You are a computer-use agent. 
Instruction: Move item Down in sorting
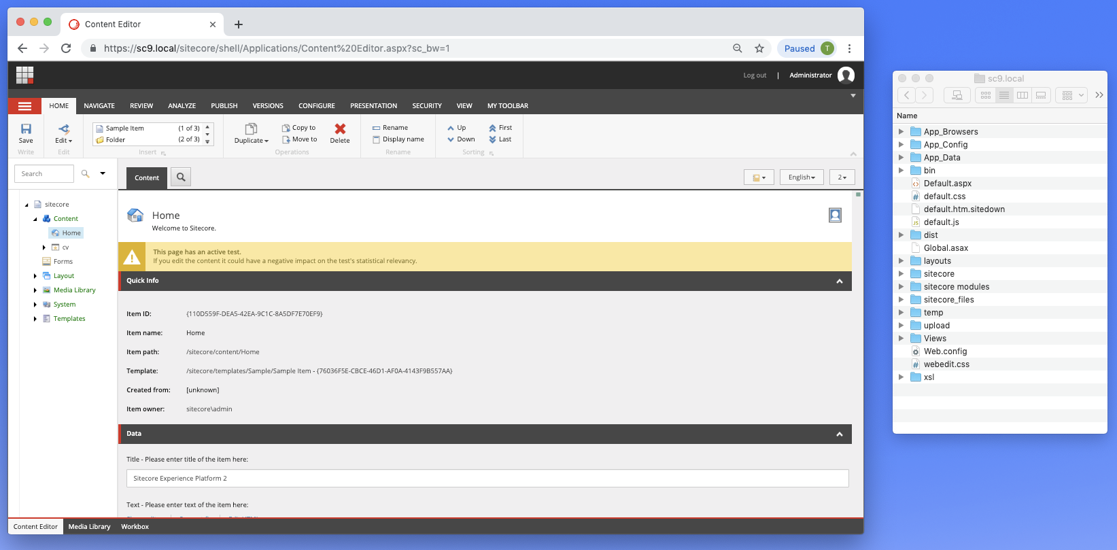click(x=461, y=139)
